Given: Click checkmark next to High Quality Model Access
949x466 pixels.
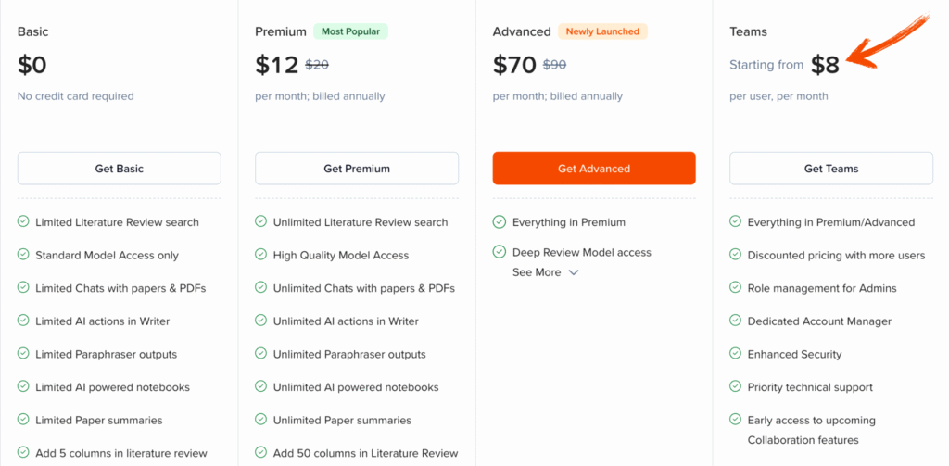Looking at the screenshot, I should pos(260,255).
